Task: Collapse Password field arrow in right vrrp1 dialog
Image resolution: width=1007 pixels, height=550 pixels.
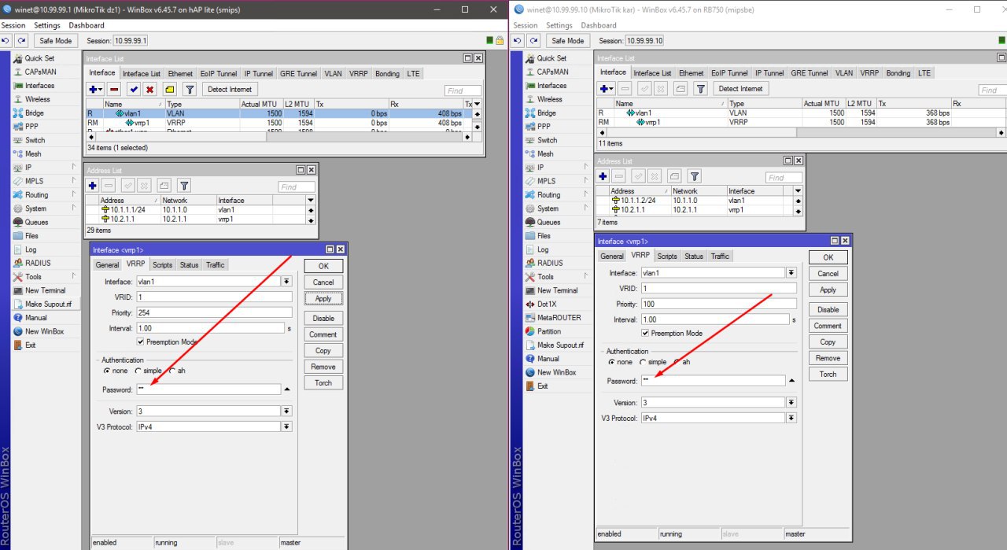Action: tap(792, 381)
